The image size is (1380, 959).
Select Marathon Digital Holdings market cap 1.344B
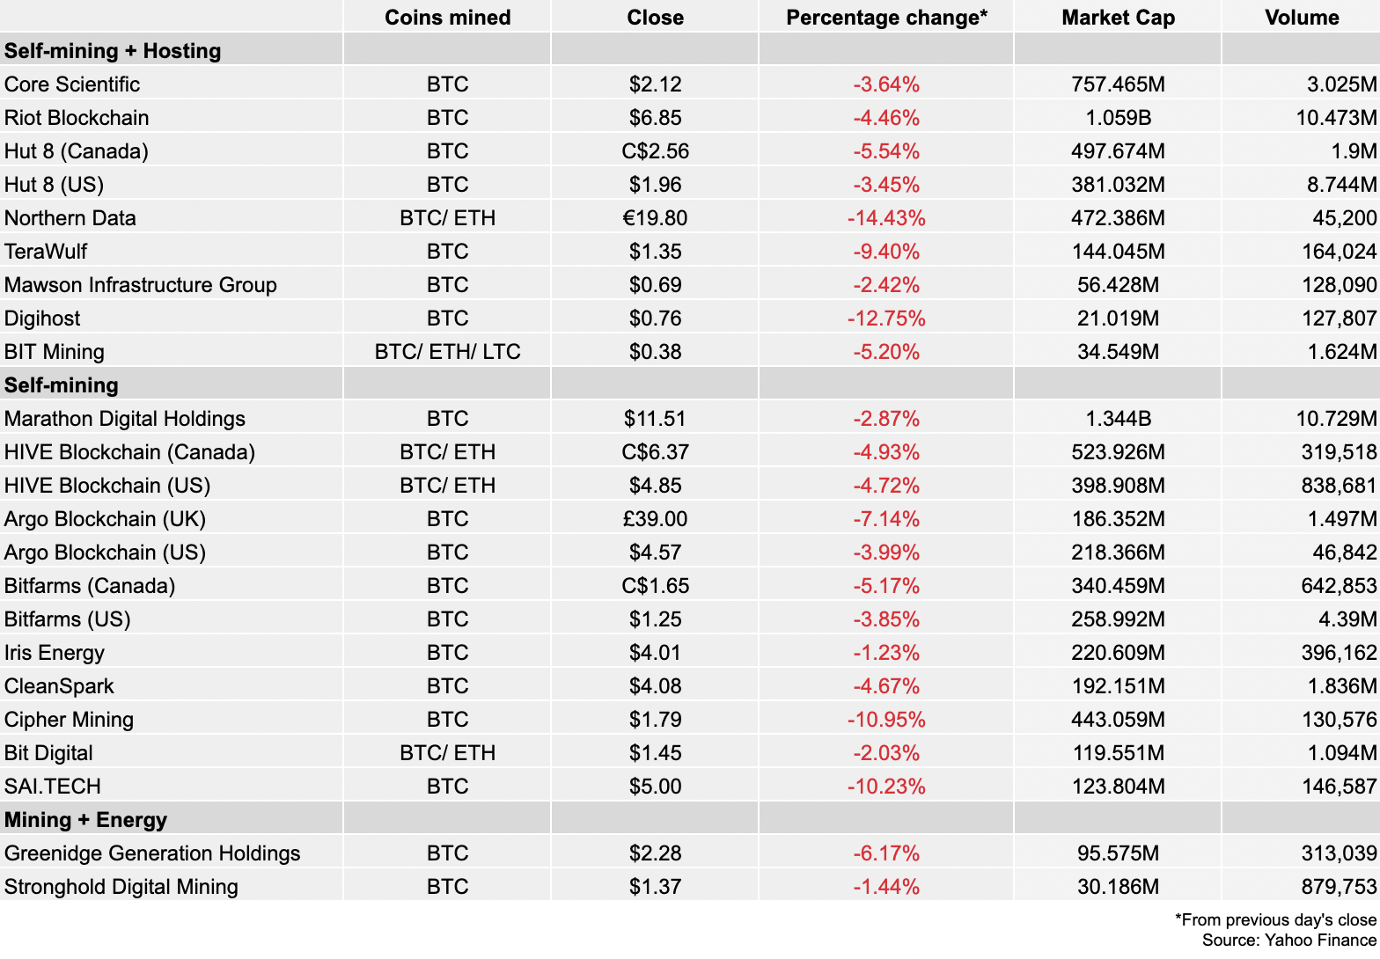point(1118,419)
